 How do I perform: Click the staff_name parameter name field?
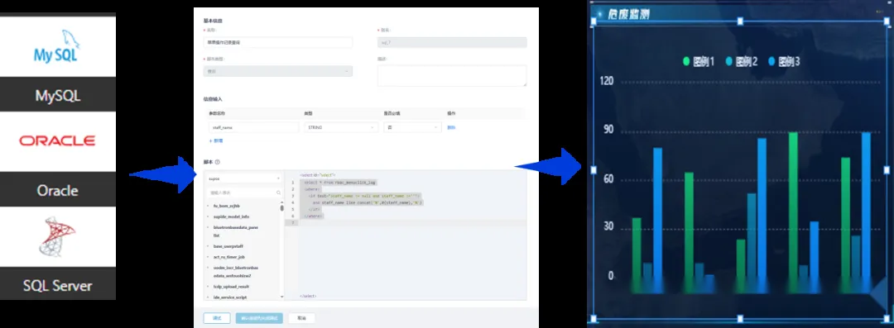pyautogui.click(x=252, y=127)
